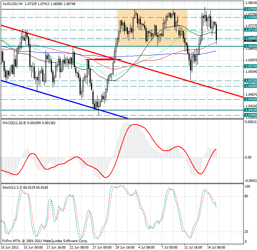Select the descending blue channel trendline

pos(54,94)
